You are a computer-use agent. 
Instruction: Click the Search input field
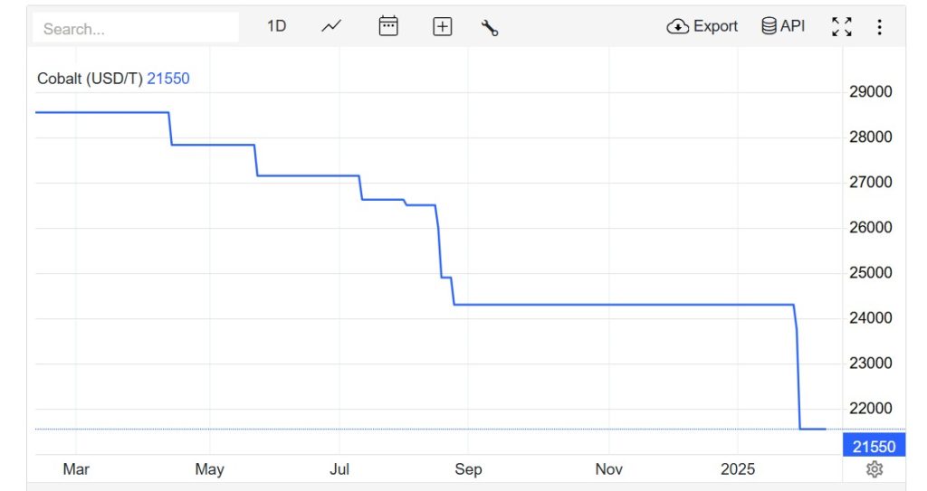tap(136, 28)
